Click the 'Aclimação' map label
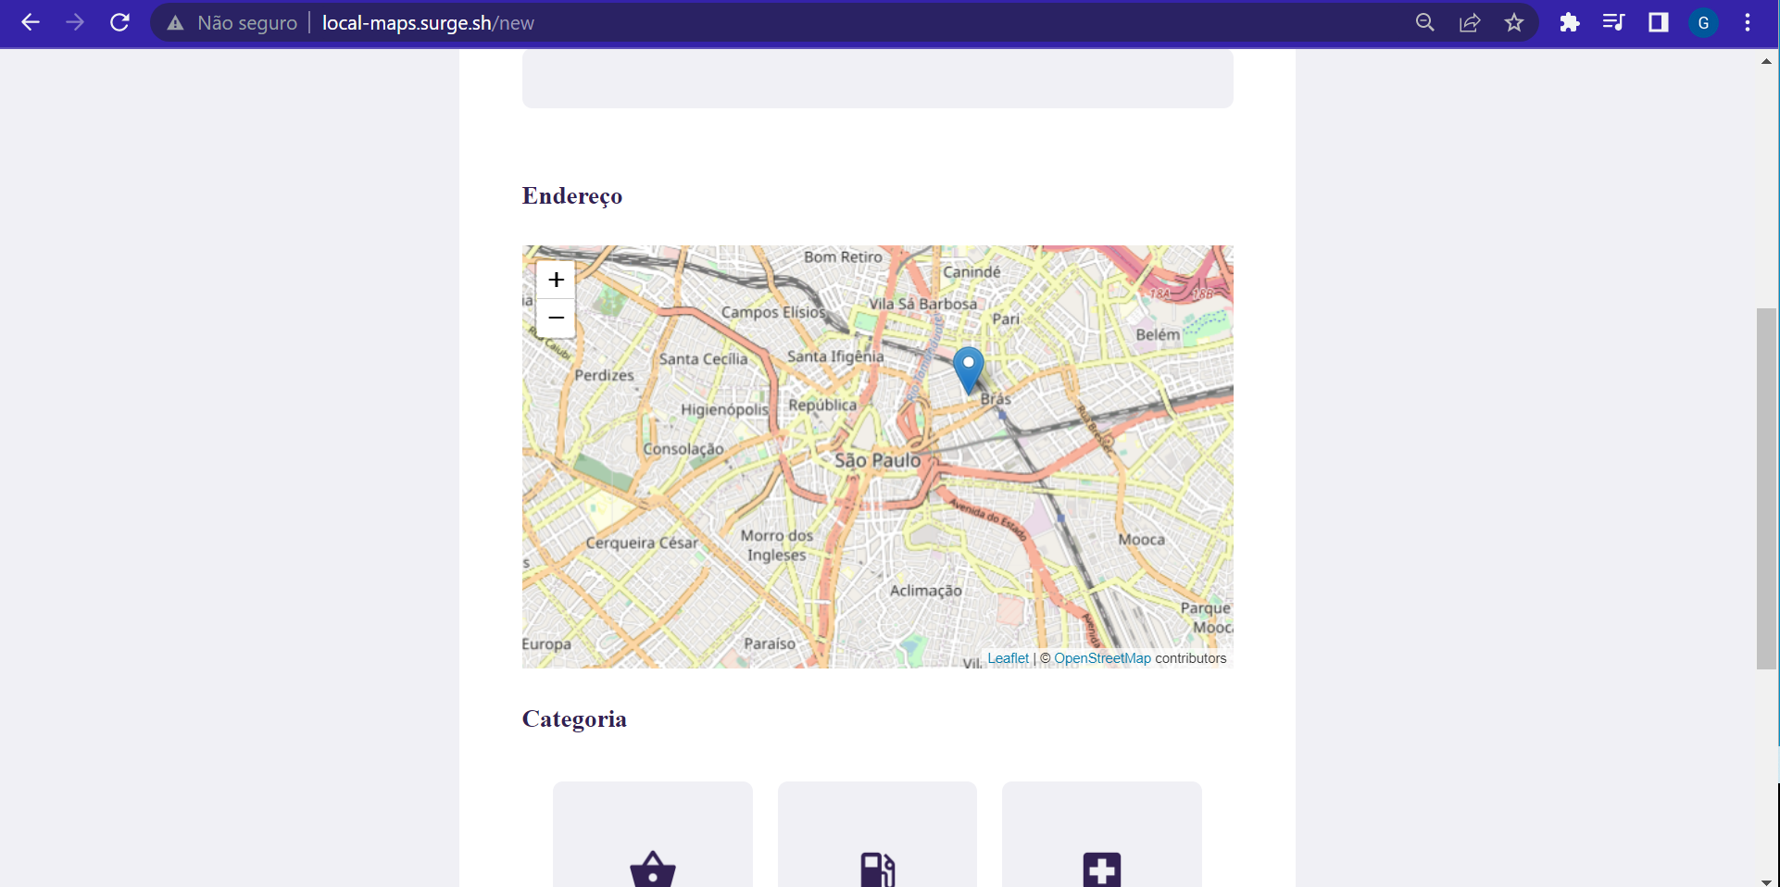Image resolution: width=1780 pixels, height=887 pixels. point(925,591)
